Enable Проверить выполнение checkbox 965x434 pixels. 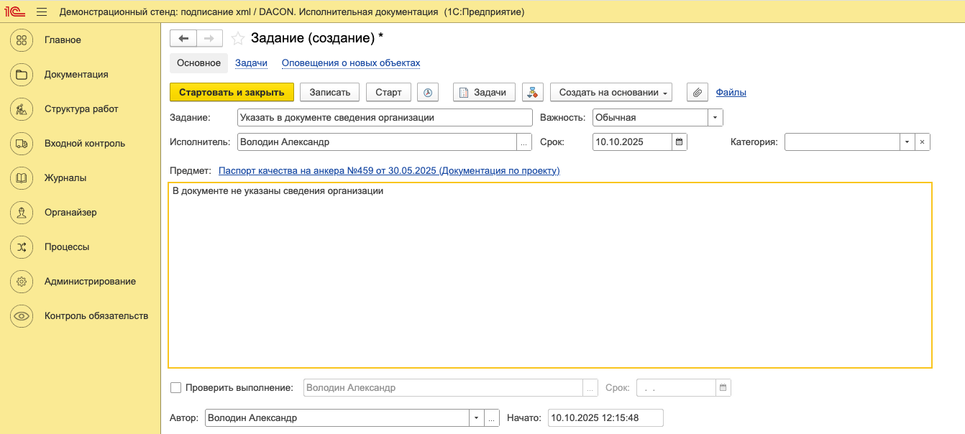pyautogui.click(x=176, y=388)
